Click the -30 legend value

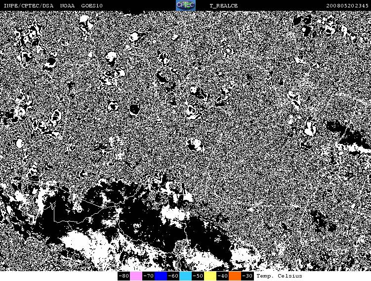pos(247,276)
